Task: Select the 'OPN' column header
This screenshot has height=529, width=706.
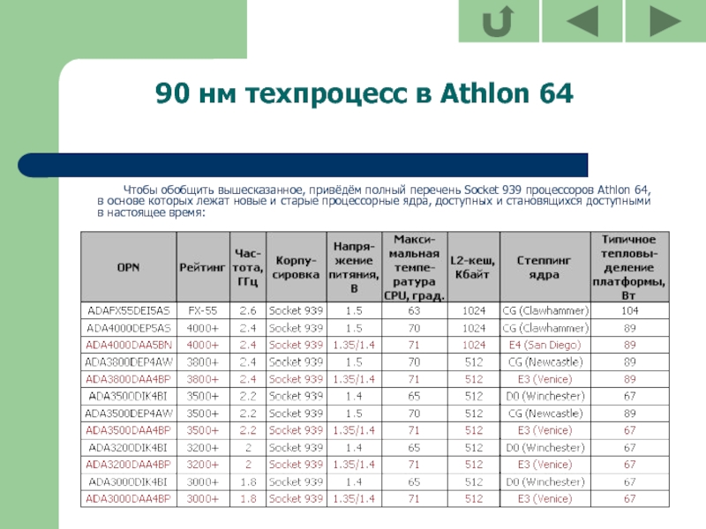Action: (129, 267)
